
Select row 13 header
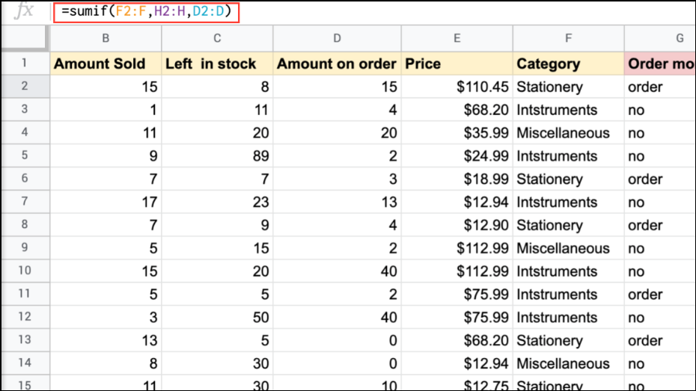(24, 341)
